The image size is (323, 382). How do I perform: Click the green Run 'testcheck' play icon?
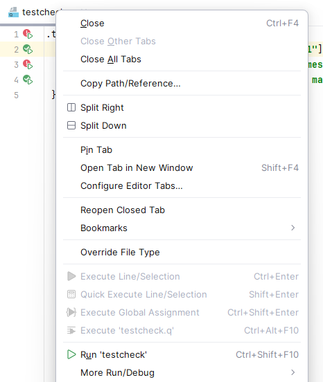point(71,354)
